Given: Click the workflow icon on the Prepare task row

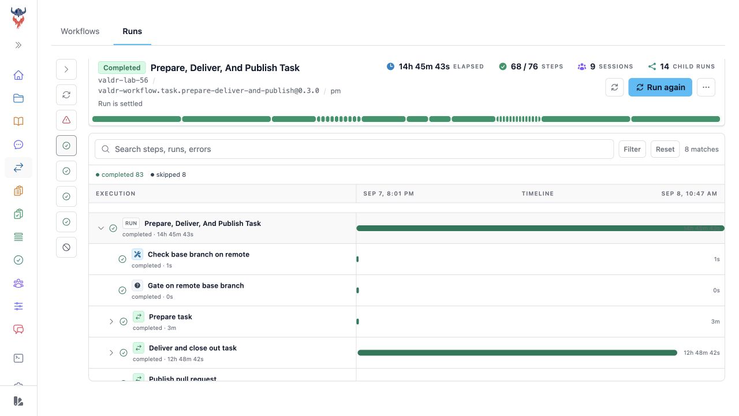Looking at the screenshot, I should click(x=138, y=317).
